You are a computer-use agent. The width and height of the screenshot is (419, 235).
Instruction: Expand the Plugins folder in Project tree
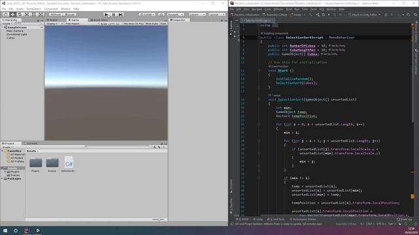coord(5,172)
